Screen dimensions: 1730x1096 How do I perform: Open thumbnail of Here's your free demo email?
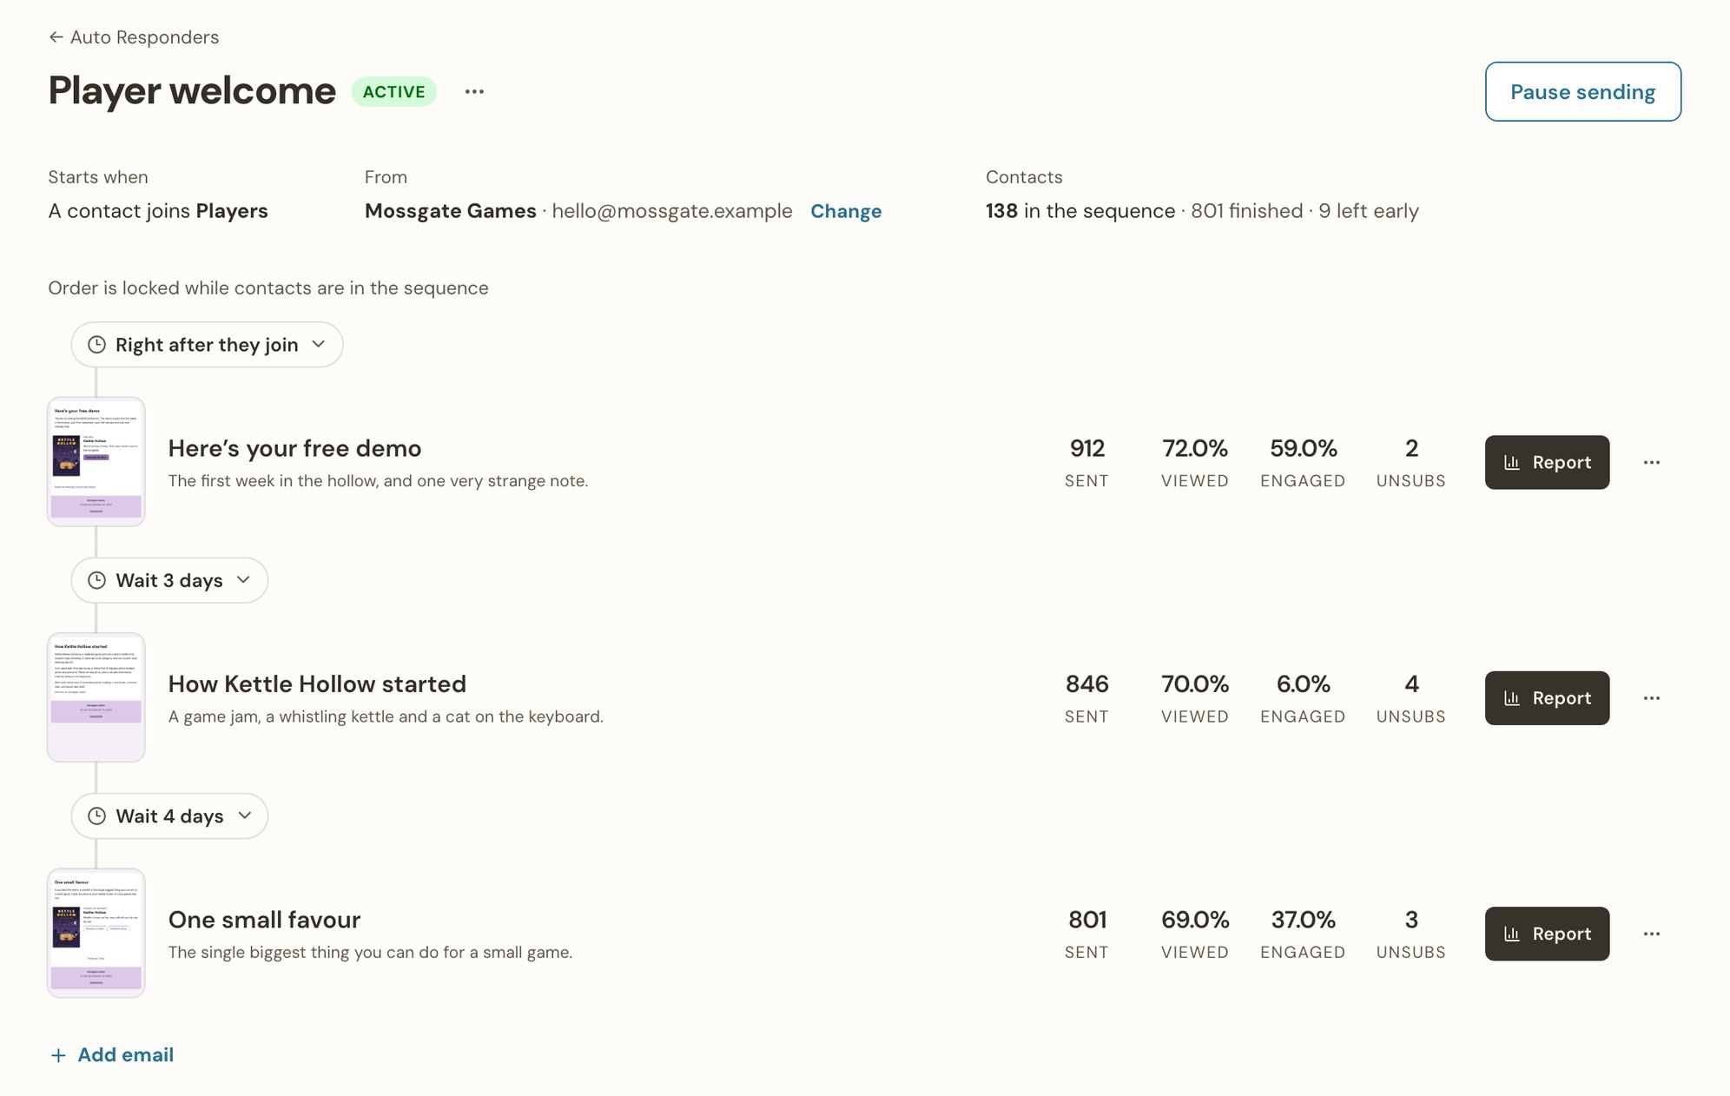point(96,462)
